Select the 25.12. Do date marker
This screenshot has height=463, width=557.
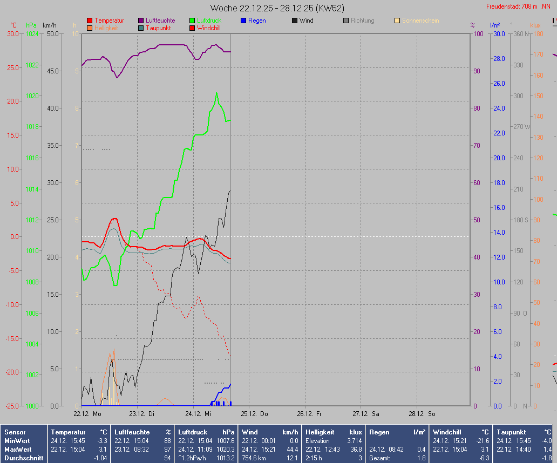255,414
